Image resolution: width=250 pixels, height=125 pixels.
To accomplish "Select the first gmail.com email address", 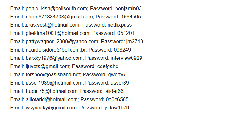I will [x=59, y=17].
